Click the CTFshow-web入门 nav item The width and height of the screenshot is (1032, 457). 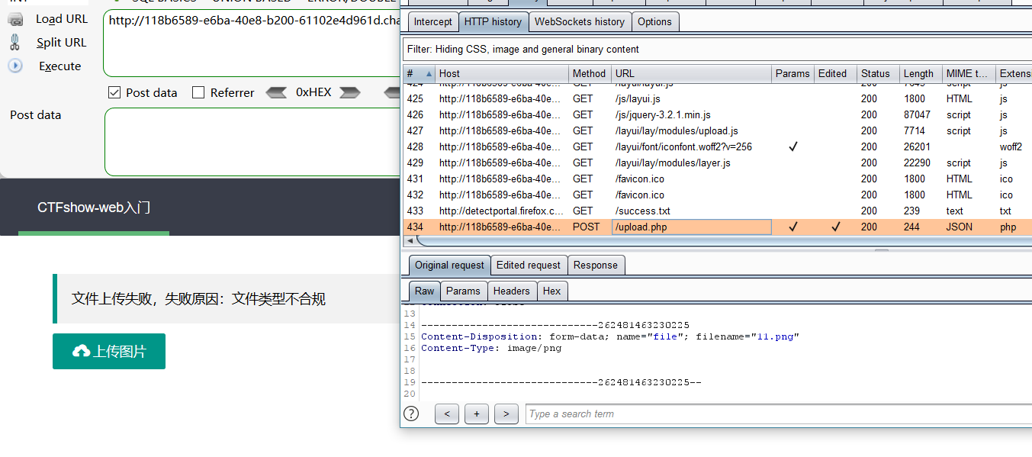tap(94, 207)
